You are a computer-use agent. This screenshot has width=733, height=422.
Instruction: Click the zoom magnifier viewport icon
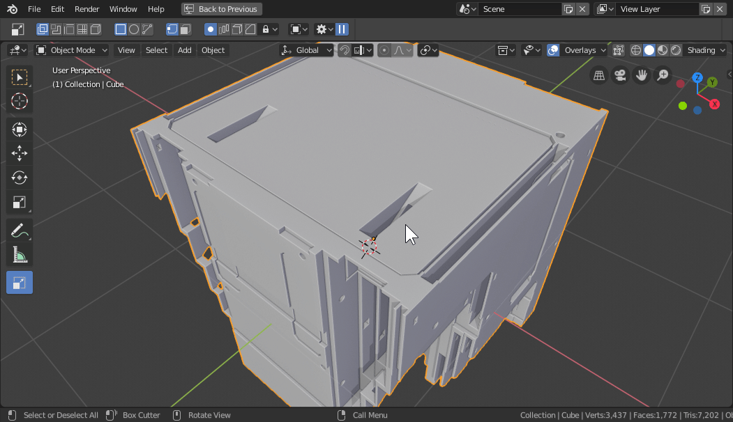(x=663, y=75)
